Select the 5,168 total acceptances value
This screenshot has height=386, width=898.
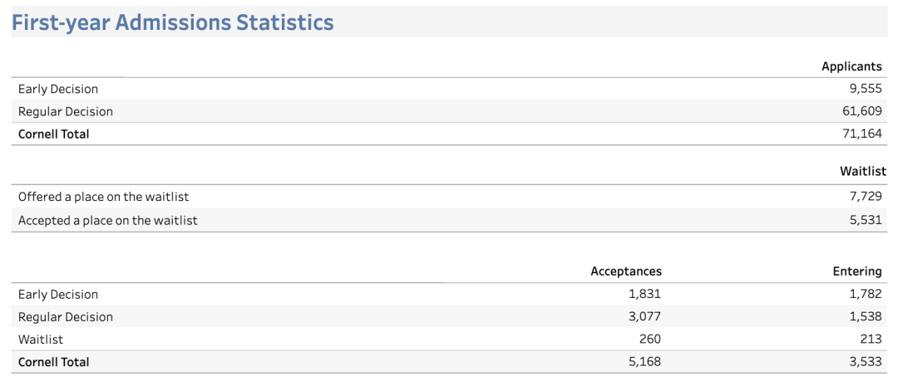[644, 362]
